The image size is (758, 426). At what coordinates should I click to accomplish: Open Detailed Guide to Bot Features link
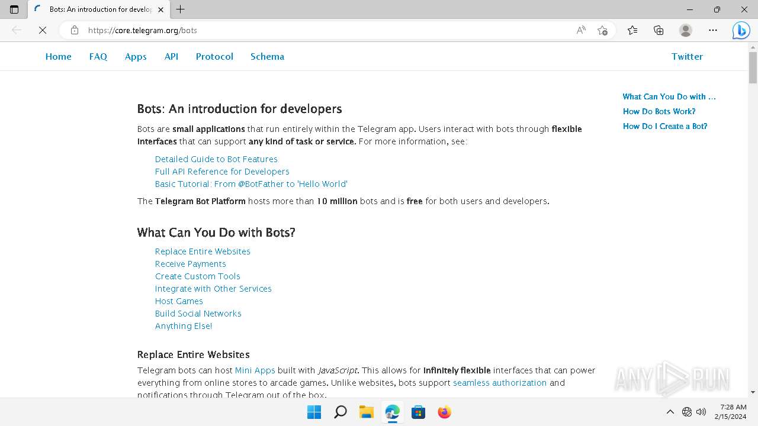(x=216, y=159)
